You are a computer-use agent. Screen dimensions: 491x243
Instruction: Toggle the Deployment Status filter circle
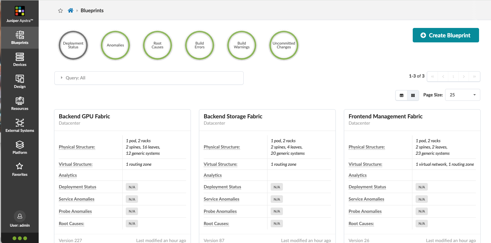point(73,45)
